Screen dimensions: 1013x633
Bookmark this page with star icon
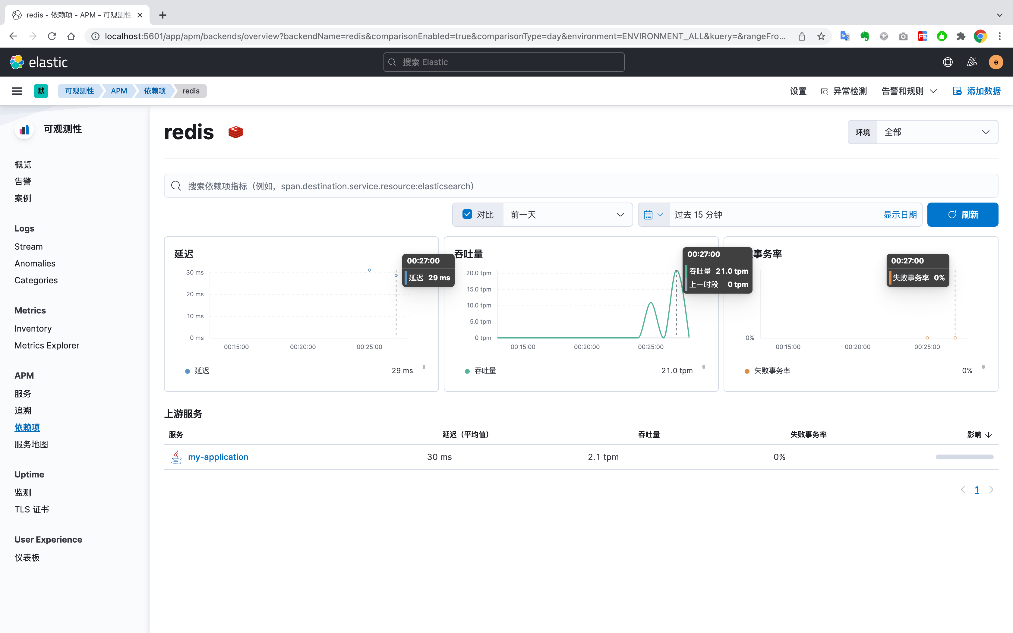coord(821,36)
